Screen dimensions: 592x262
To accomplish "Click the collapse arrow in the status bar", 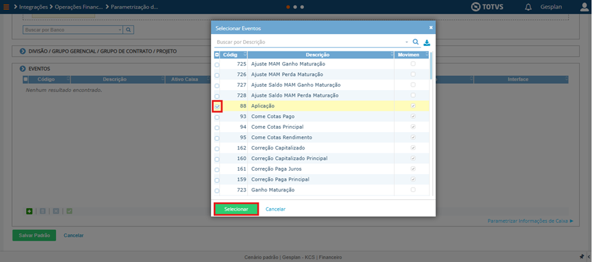I will (589, 257).
